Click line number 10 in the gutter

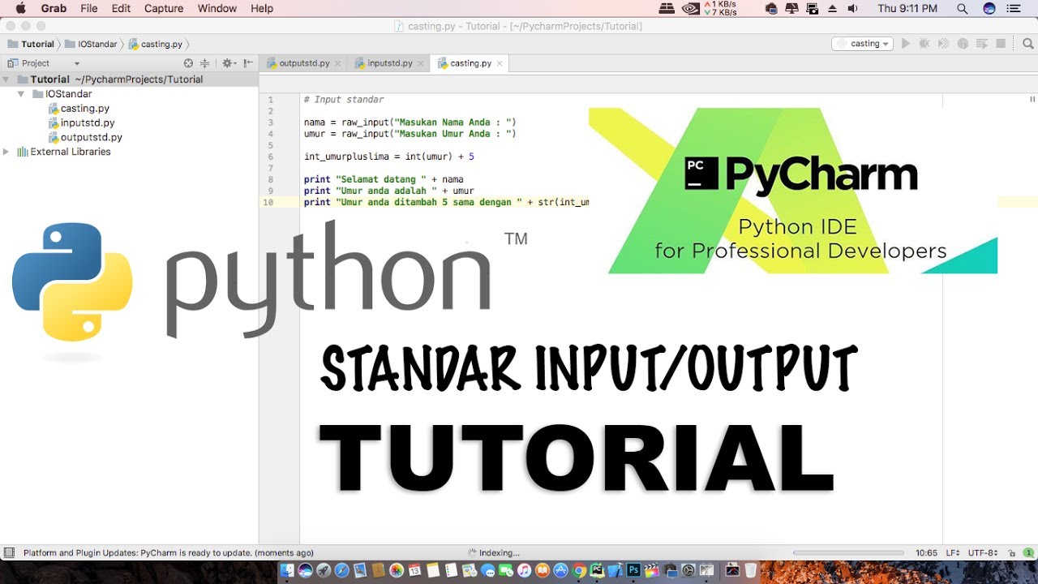(x=268, y=202)
